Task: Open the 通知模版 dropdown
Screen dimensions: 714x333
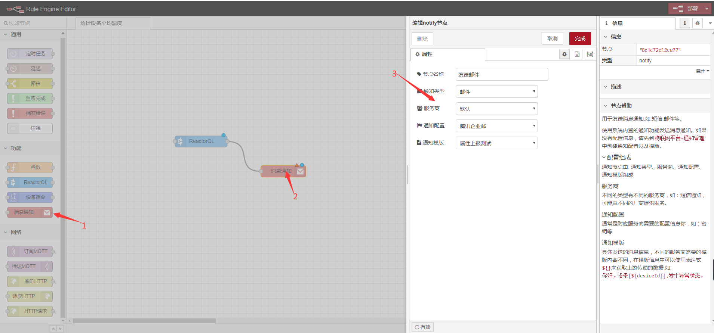Action: pyautogui.click(x=496, y=143)
